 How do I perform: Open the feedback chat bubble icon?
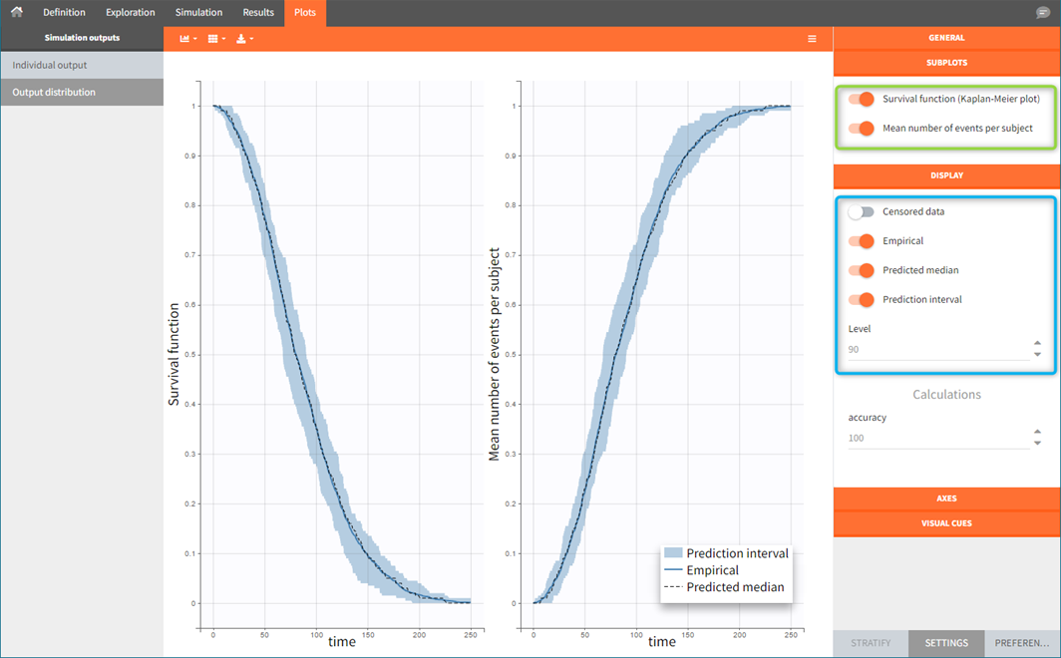click(x=1043, y=13)
